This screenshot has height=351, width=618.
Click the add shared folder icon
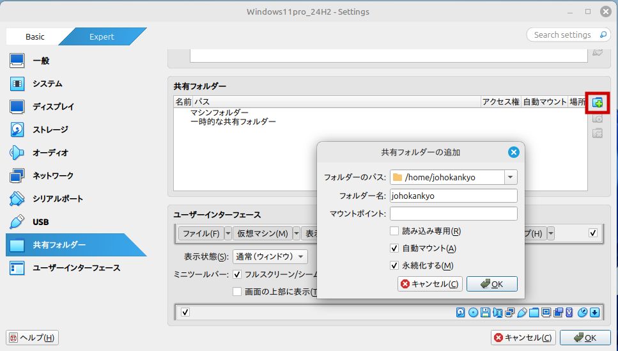pos(598,102)
